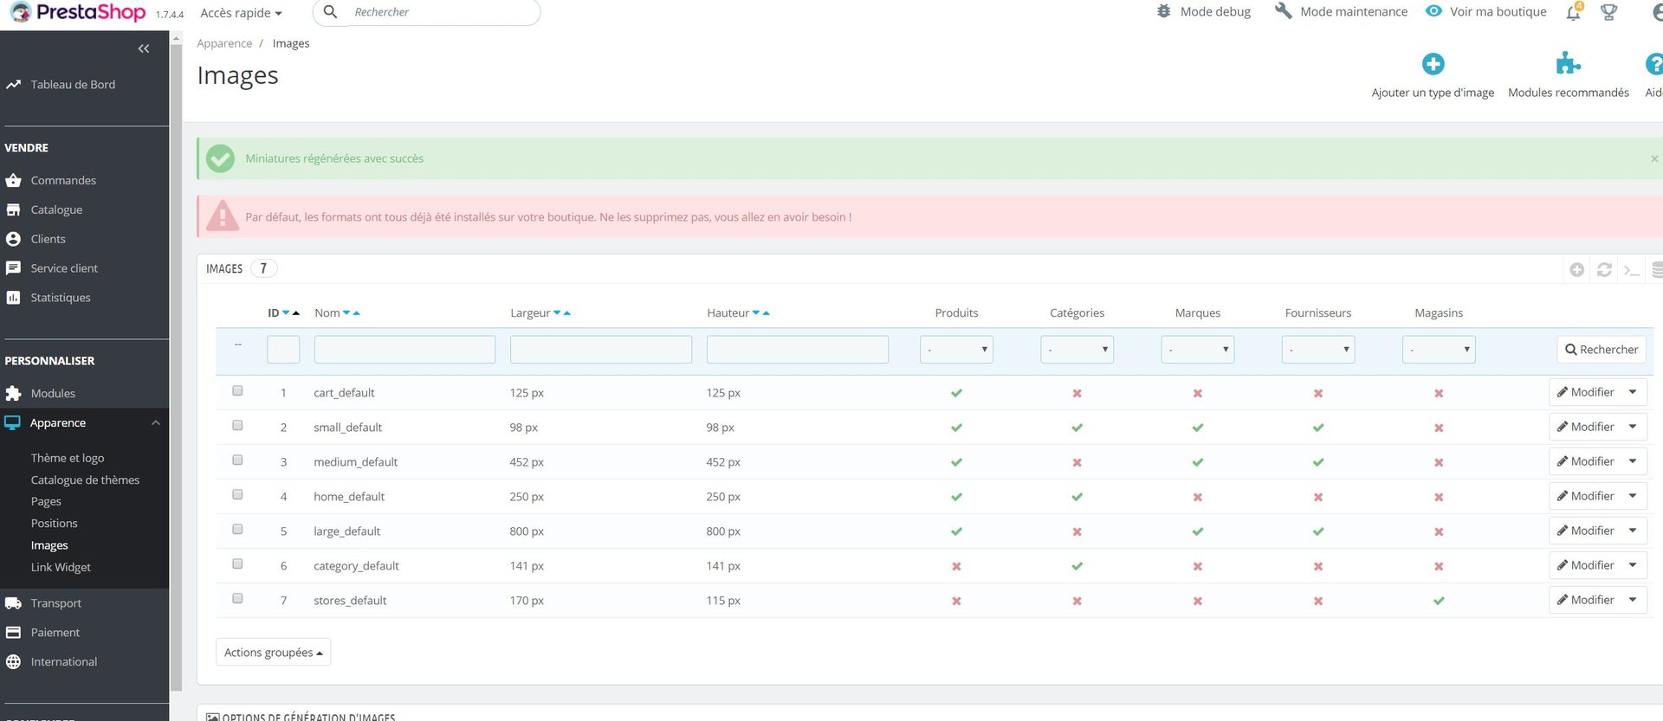
Task: Click the Mode maintenance wrench icon
Action: (x=1284, y=11)
